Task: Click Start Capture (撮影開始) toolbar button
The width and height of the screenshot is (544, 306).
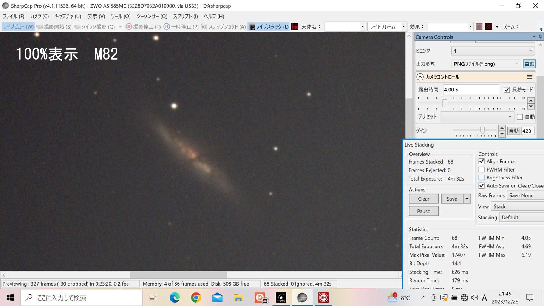Action: (x=54, y=27)
